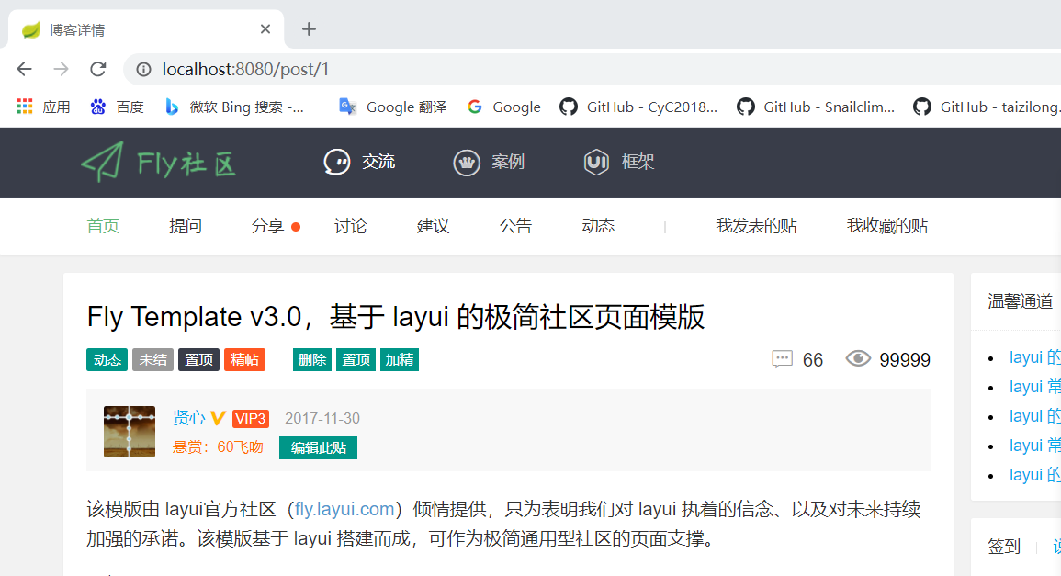This screenshot has height=576, width=1061.
Task: Click the yellow V verification icon
Action: point(218,418)
